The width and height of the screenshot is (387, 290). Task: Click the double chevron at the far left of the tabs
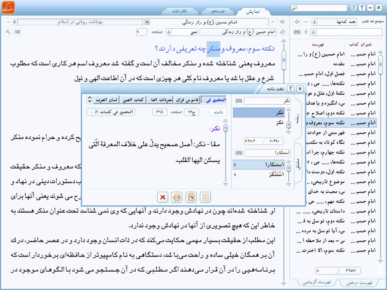(9, 22)
